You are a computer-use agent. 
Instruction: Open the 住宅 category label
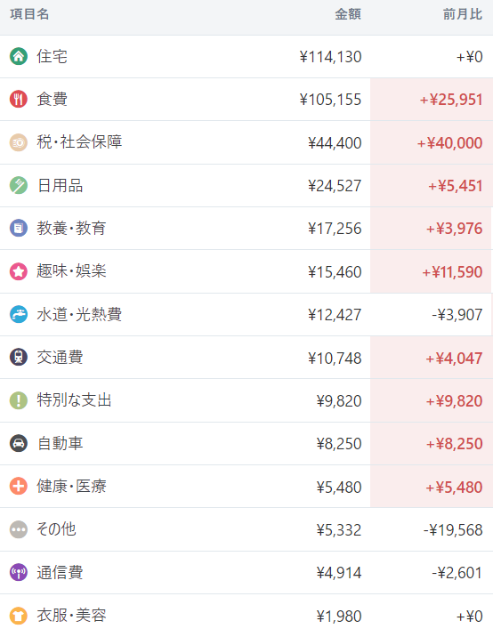click(52, 56)
